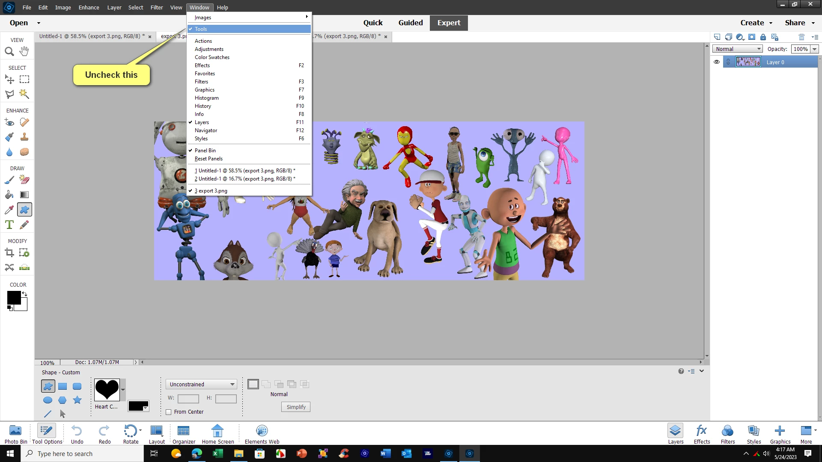
Task: Select the Hand tool
Action: pos(24,51)
